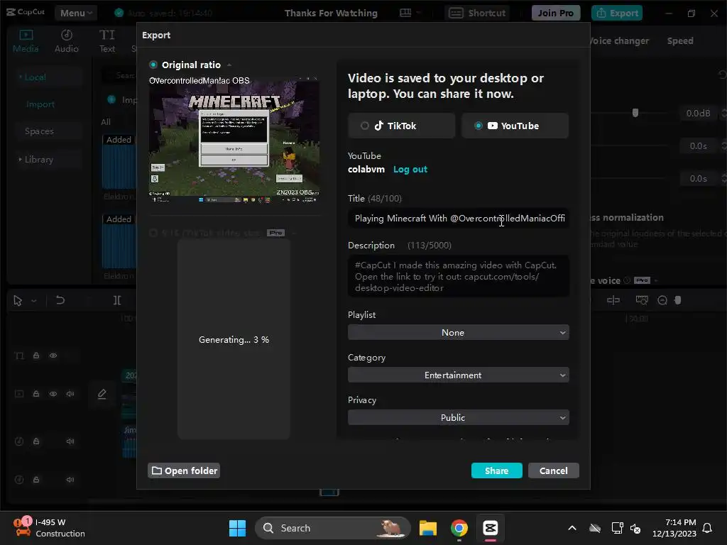Screen dimensions: 727x545
Task: Open the notification bell in taskbar
Action: (707, 528)
